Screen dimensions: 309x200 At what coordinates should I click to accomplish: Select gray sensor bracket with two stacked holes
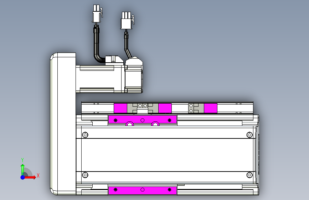[196, 108]
